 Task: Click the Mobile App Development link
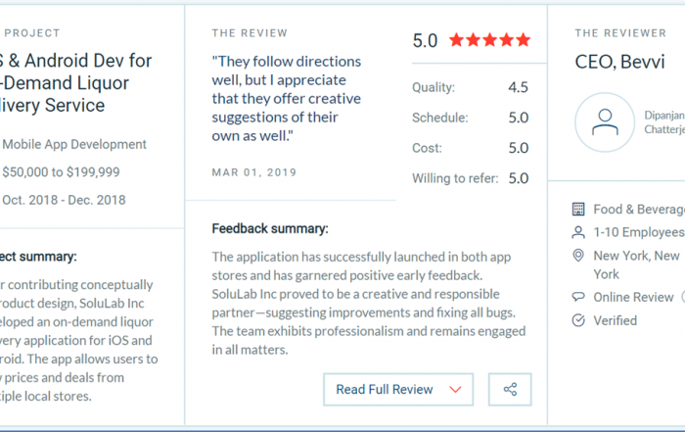[74, 144]
